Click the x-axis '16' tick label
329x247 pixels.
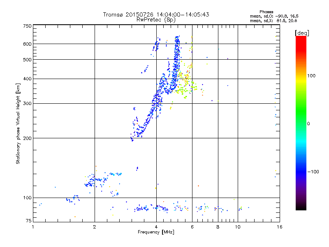(280, 227)
